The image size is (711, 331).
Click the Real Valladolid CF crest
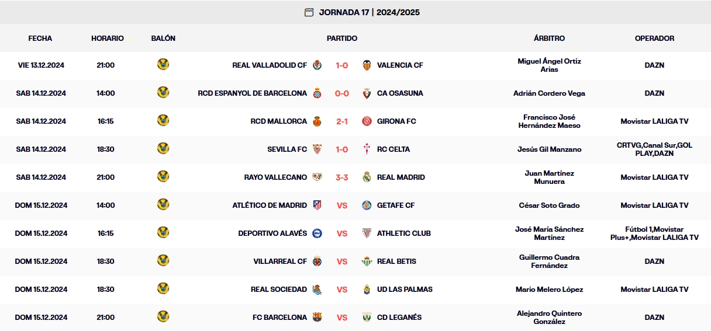(317, 65)
